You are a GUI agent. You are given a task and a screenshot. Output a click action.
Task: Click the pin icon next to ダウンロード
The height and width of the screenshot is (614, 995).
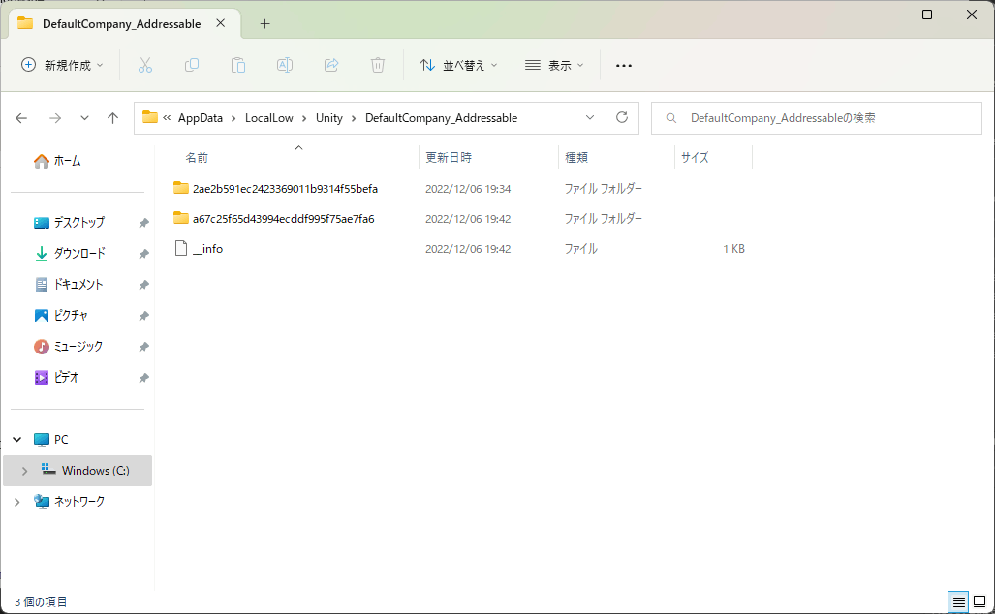coord(144,254)
